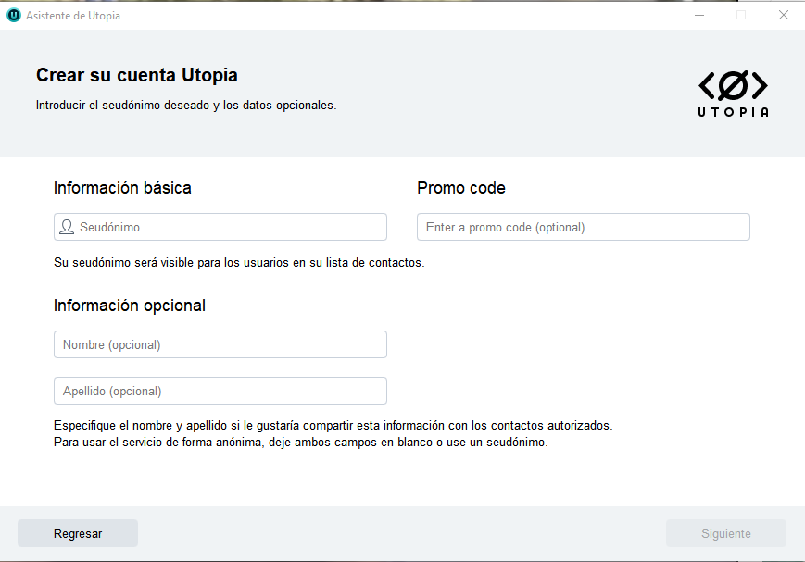The height and width of the screenshot is (562, 805).
Task: Click text 'Su seudónimo será visible para los usuarios'
Action: coord(172,262)
